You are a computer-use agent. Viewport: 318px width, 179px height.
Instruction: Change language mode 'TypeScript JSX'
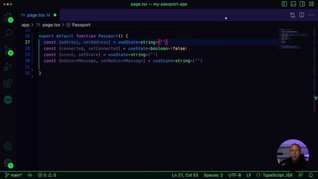[278, 175]
